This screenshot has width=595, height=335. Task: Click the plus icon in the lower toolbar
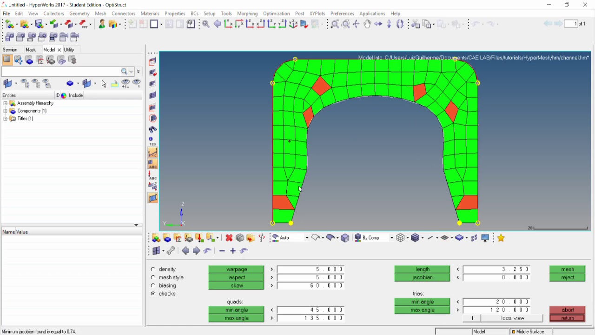point(233,251)
